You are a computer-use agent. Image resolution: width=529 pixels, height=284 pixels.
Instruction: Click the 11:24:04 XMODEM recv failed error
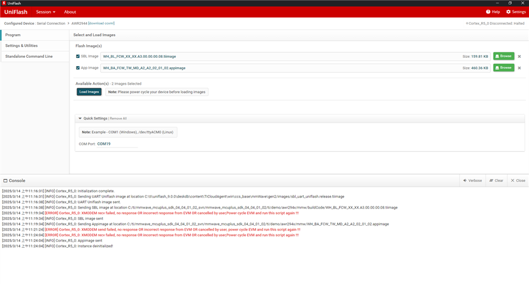pyautogui.click(x=150, y=235)
